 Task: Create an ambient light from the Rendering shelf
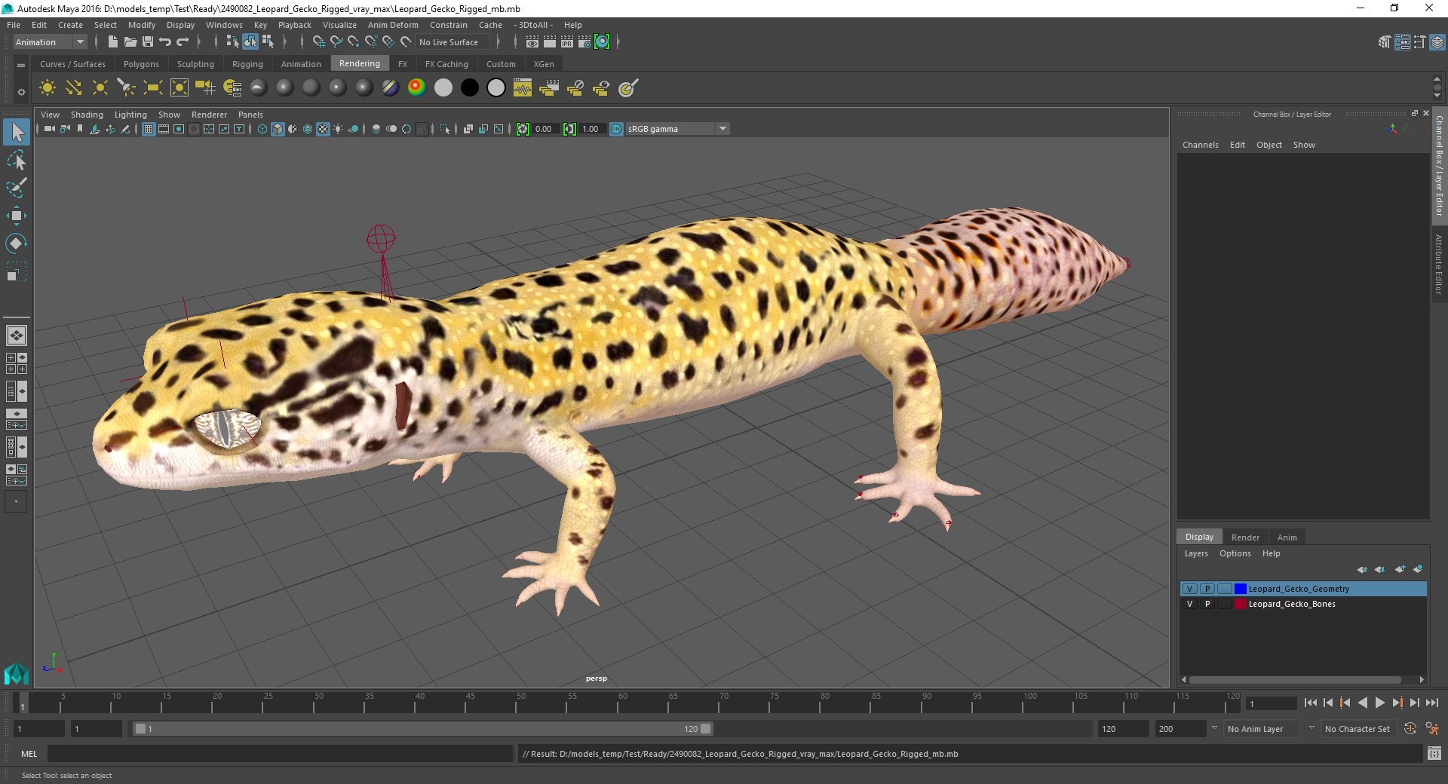[x=48, y=88]
